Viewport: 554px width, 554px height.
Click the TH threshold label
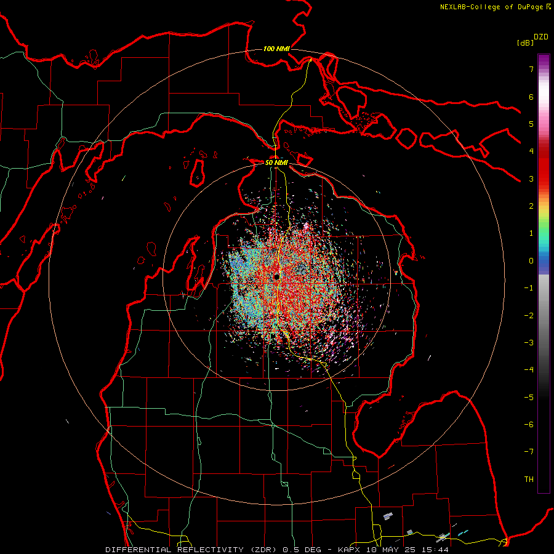pos(529,480)
